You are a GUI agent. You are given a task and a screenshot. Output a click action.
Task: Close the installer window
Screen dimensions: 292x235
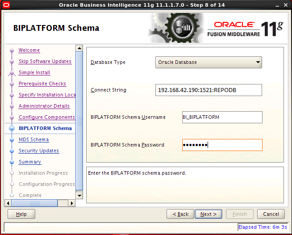coord(286,5)
